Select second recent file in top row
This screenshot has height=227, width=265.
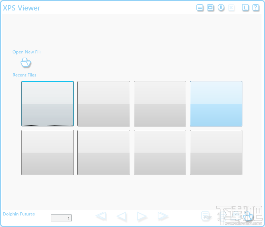point(104,104)
